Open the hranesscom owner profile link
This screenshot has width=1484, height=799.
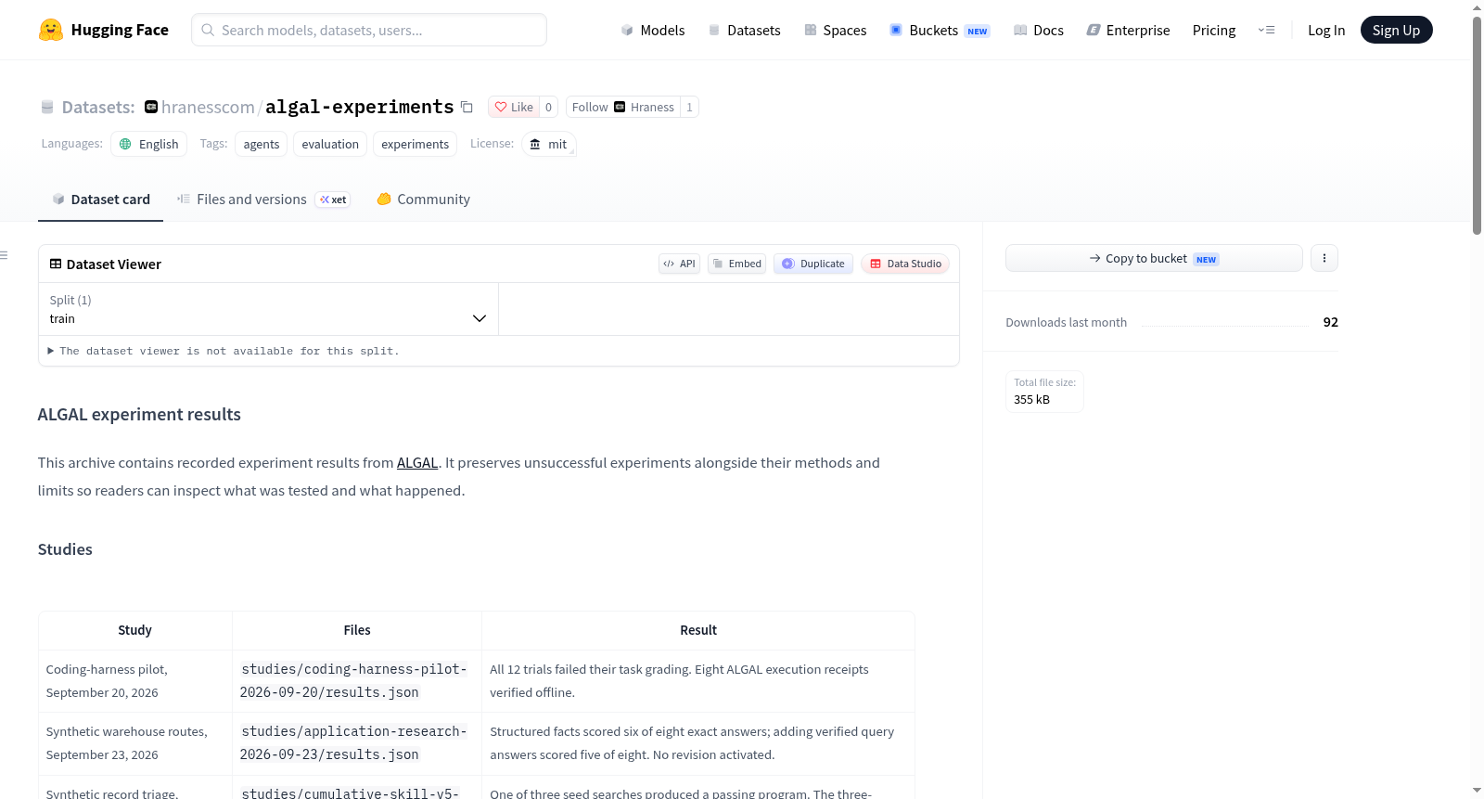[x=208, y=107]
